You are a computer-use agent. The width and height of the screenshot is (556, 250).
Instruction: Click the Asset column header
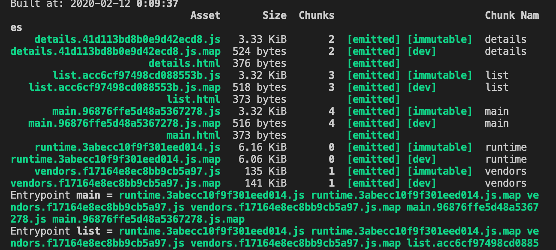pyautogui.click(x=205, y=15)
